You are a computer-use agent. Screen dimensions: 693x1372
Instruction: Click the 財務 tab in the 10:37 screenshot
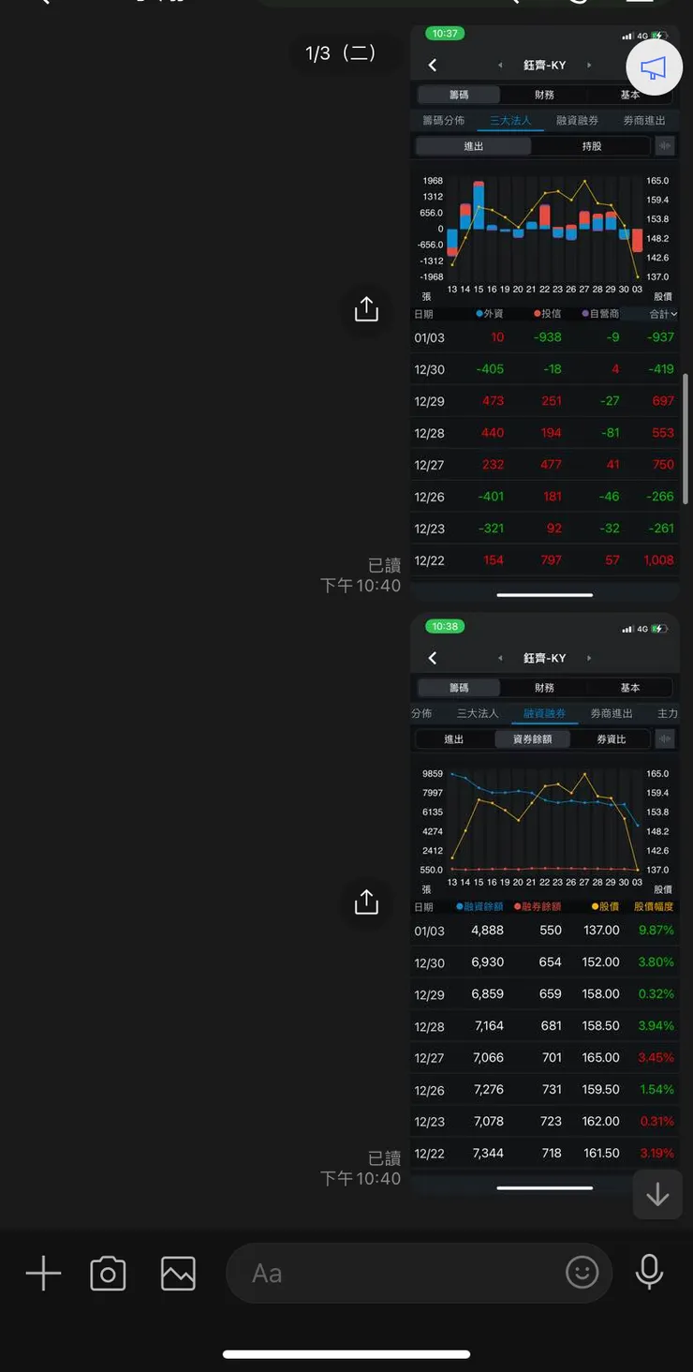pos(545,95)
